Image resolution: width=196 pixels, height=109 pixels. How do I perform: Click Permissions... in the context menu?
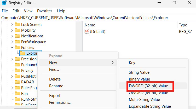coord(60,102)
